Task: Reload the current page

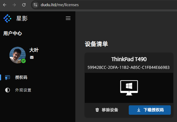Action: tap(24, 5)
